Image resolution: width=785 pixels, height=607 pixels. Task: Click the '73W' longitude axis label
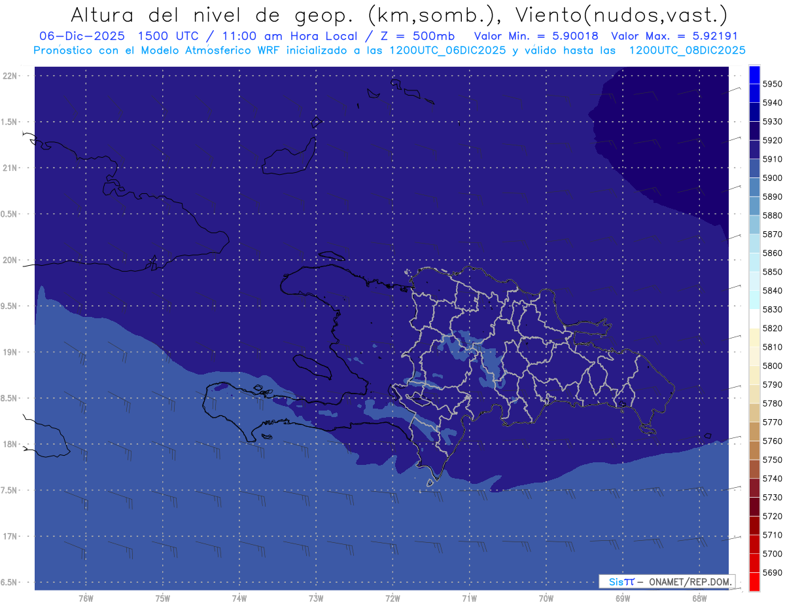pos(316,599)
